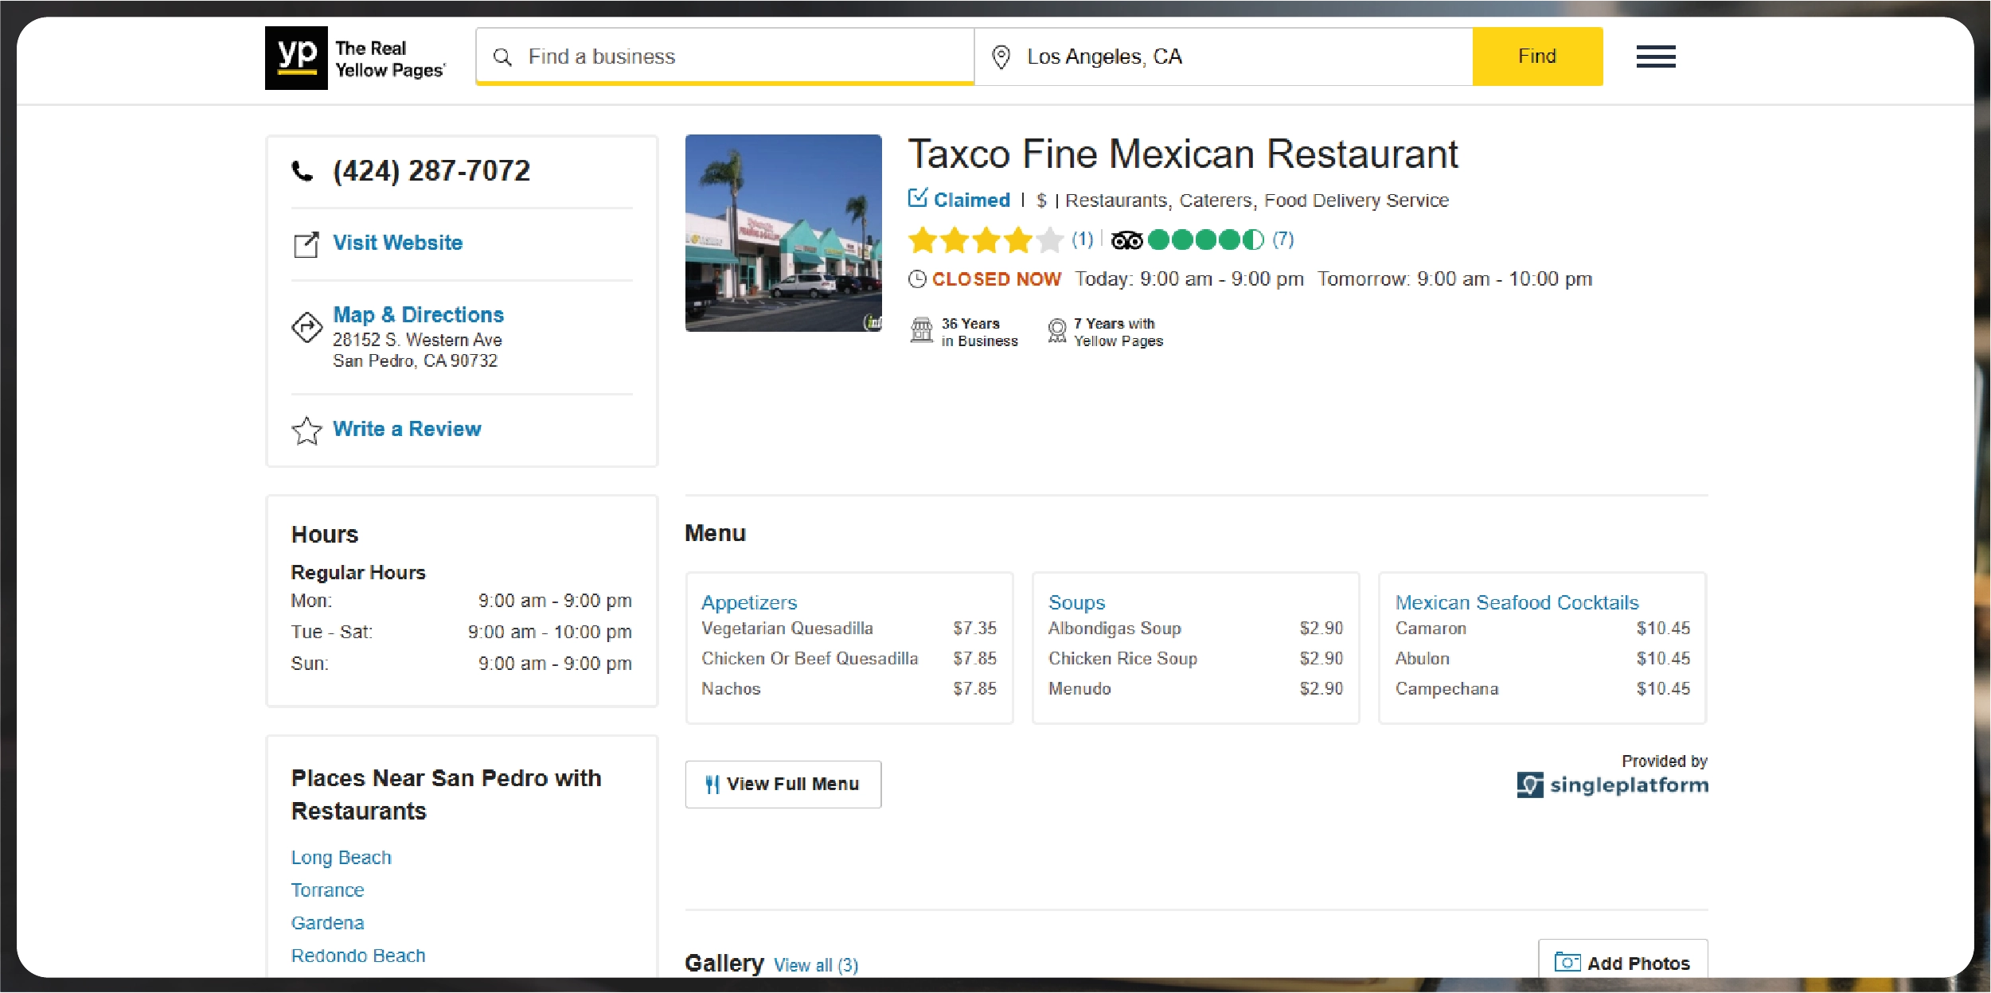
Task: Click the Long Beach nearby link
Action: tap(341, 858)
